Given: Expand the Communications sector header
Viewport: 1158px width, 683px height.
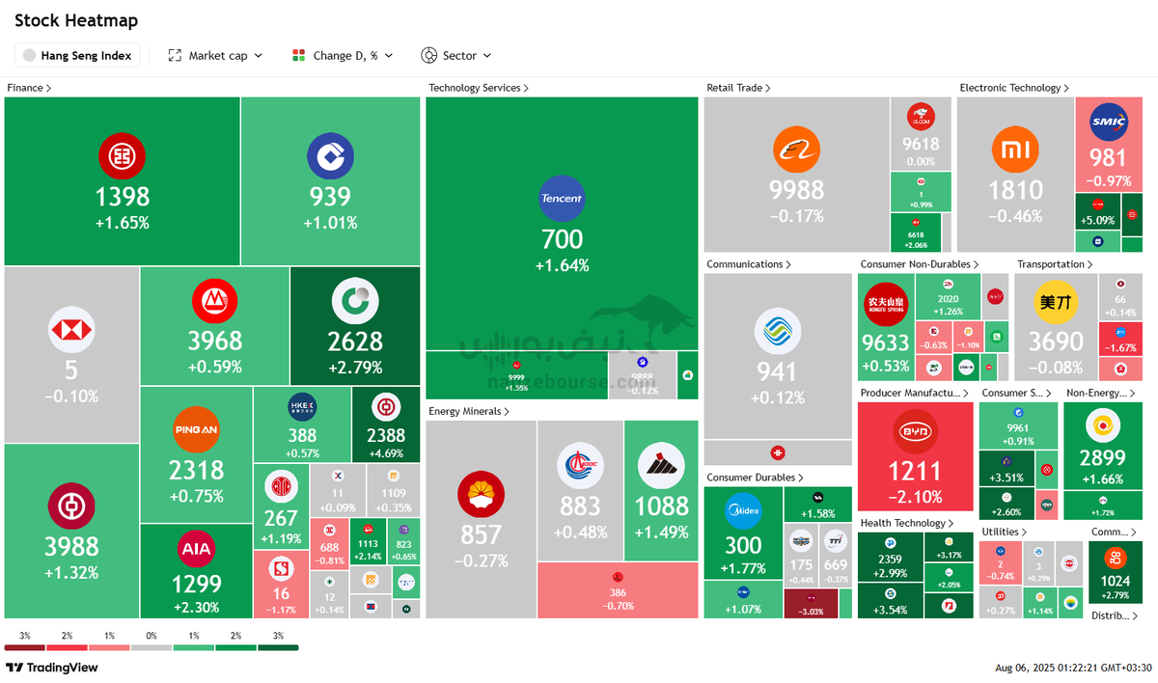Looking at the screenshot, I should [x=749, y=264].
